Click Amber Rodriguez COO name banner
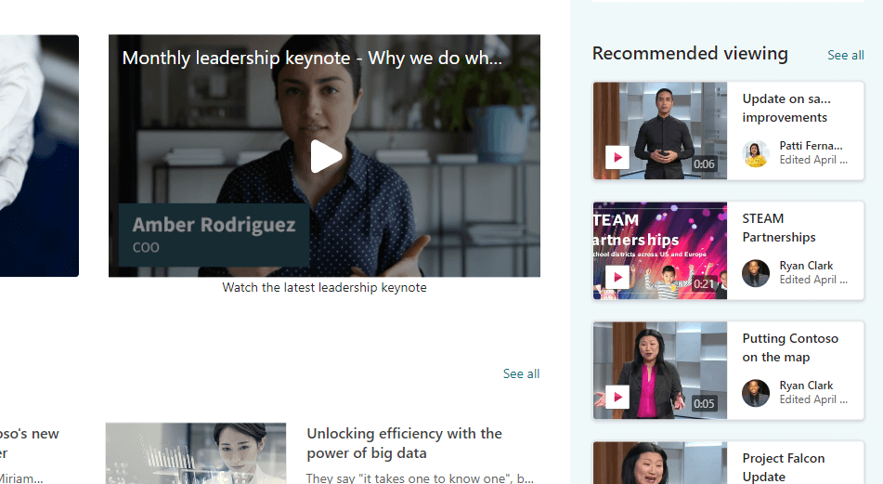 [214, 235]
